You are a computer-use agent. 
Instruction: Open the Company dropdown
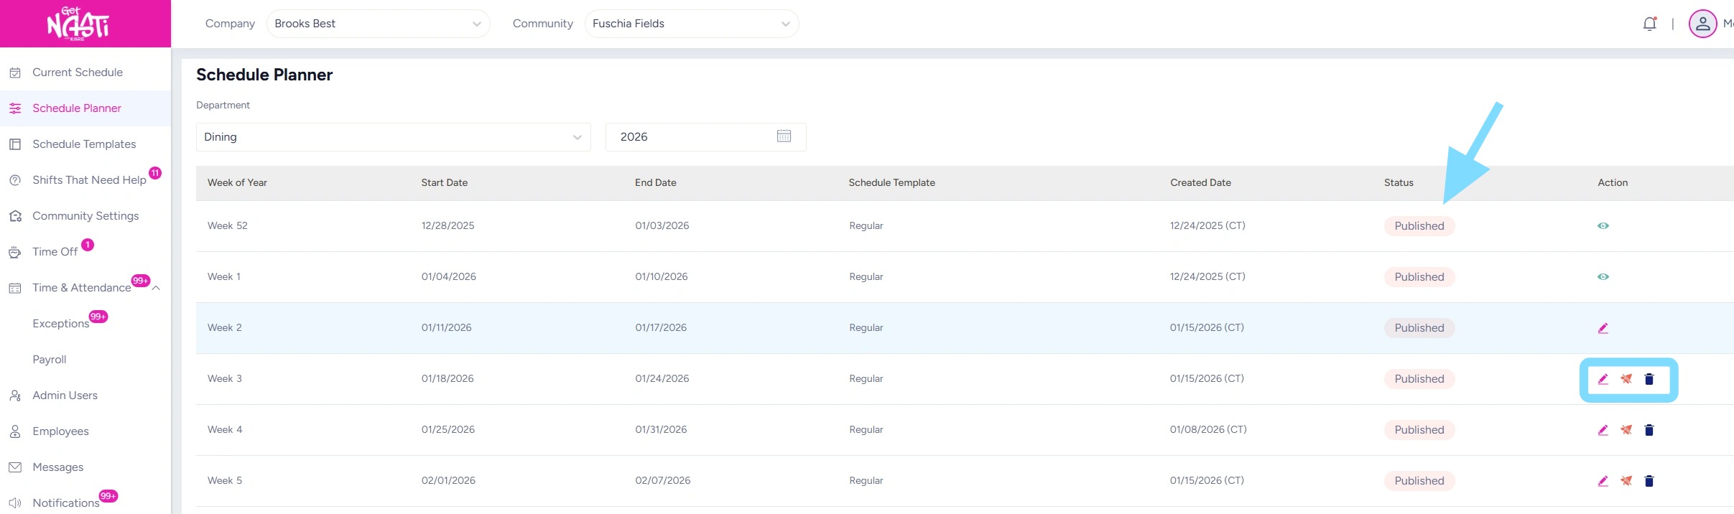[x=378, y=24]
